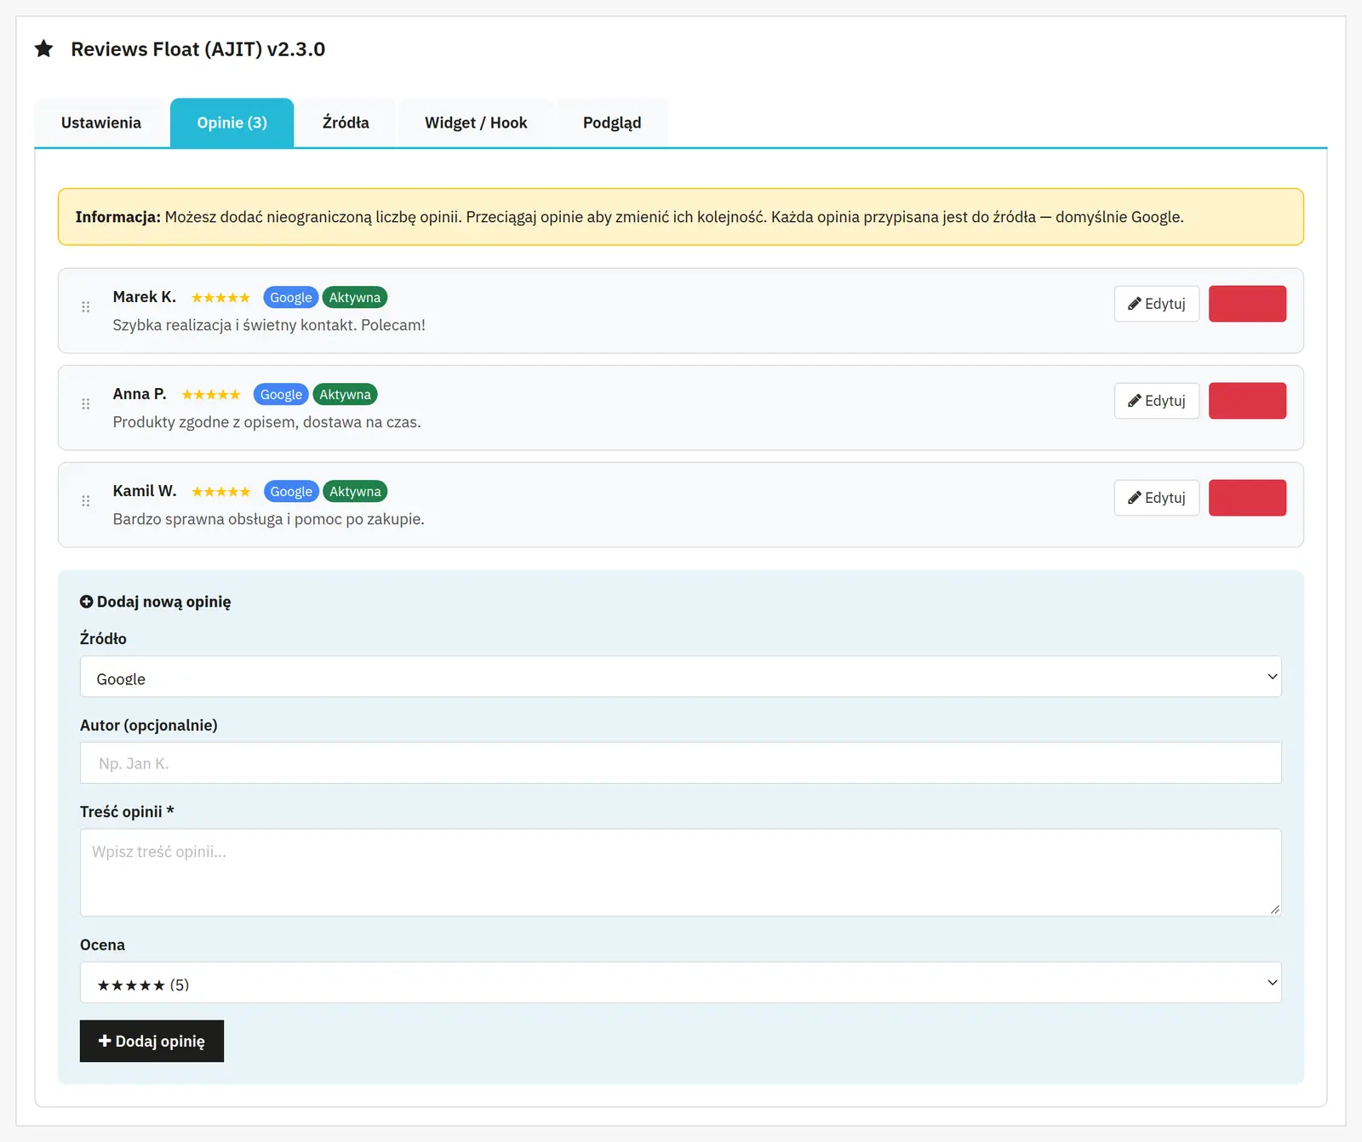This screenshot has height=1142, width=1362.
Task: Edit the Marek K. review
Action: (x=1157, y=304)
